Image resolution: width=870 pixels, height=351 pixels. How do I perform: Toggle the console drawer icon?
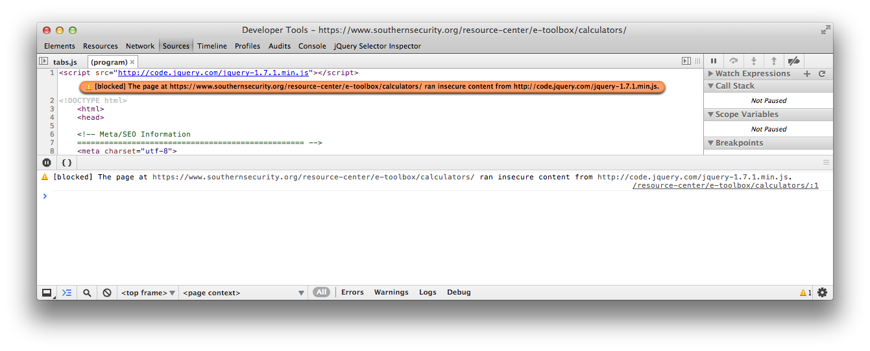[x=67, y=293]
